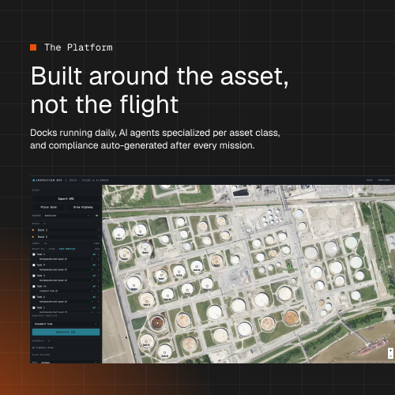The height and width of the screenshot is (395, 395).
Task: Click the Draw Highway button
Action: pos(83,207)
